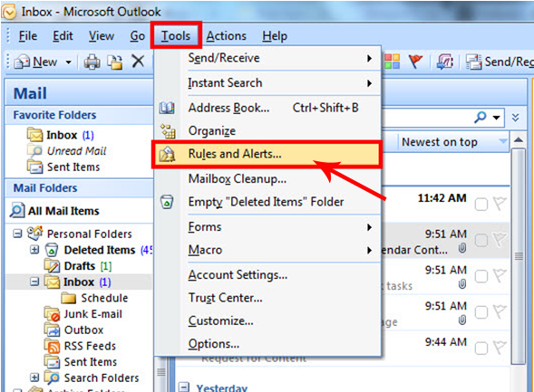Open the Edit menu
The image size is (534, 392).
click(x=63, y=35)
